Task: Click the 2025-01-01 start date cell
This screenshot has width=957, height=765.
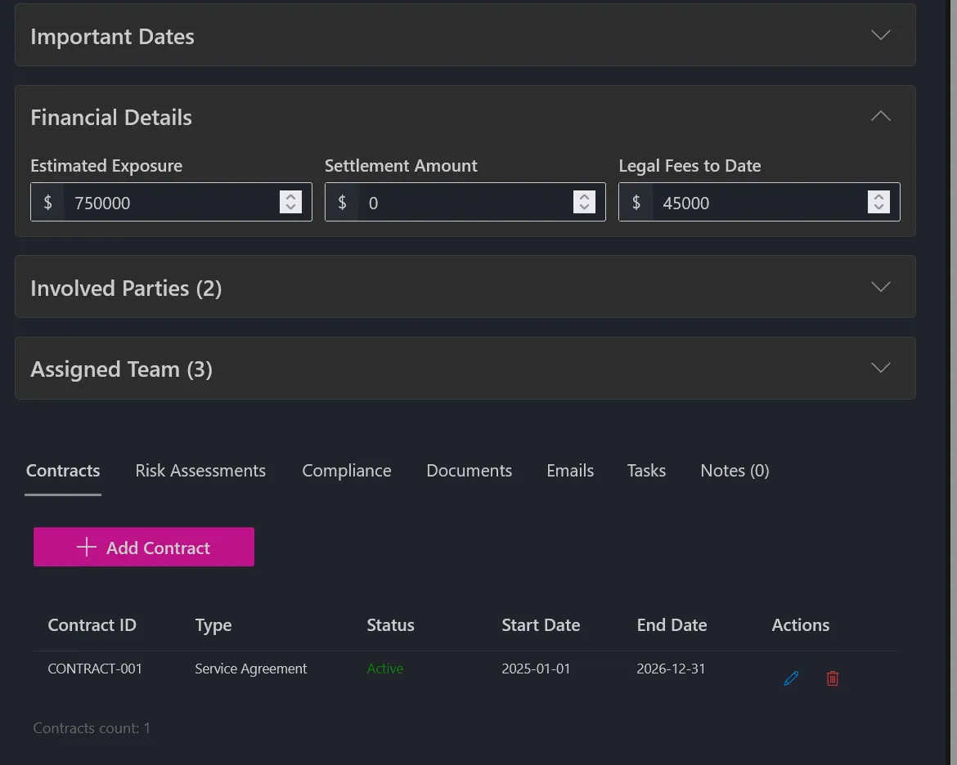Action: pos(536,669)
